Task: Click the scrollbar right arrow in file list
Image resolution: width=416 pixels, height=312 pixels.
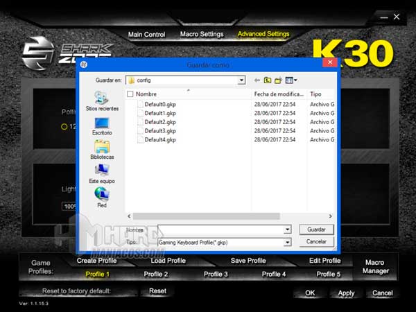Action: tap(330, 216)
